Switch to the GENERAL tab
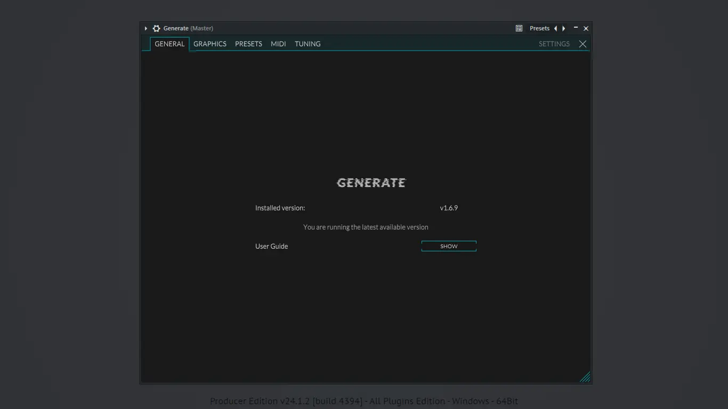Viewport: 728px width, 409px height. (x=169, y=44)
